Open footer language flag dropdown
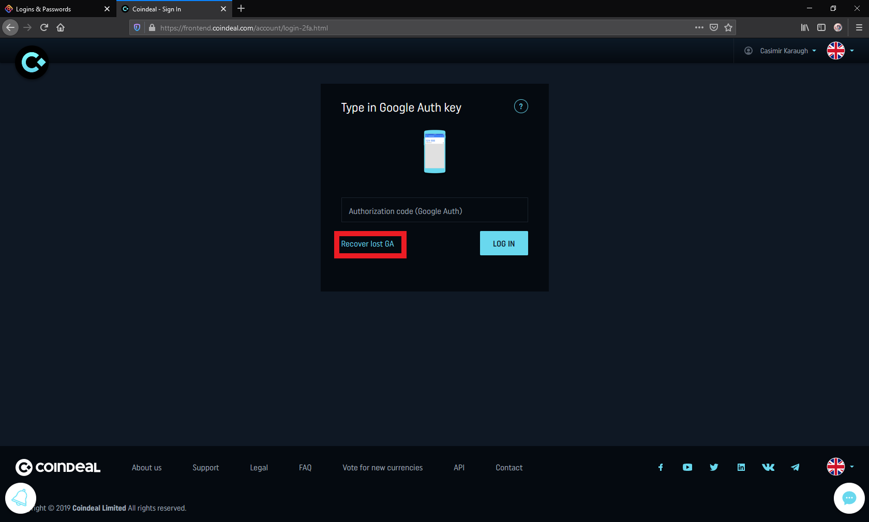Viewport: 869px width, 522px height. (840, 467)
